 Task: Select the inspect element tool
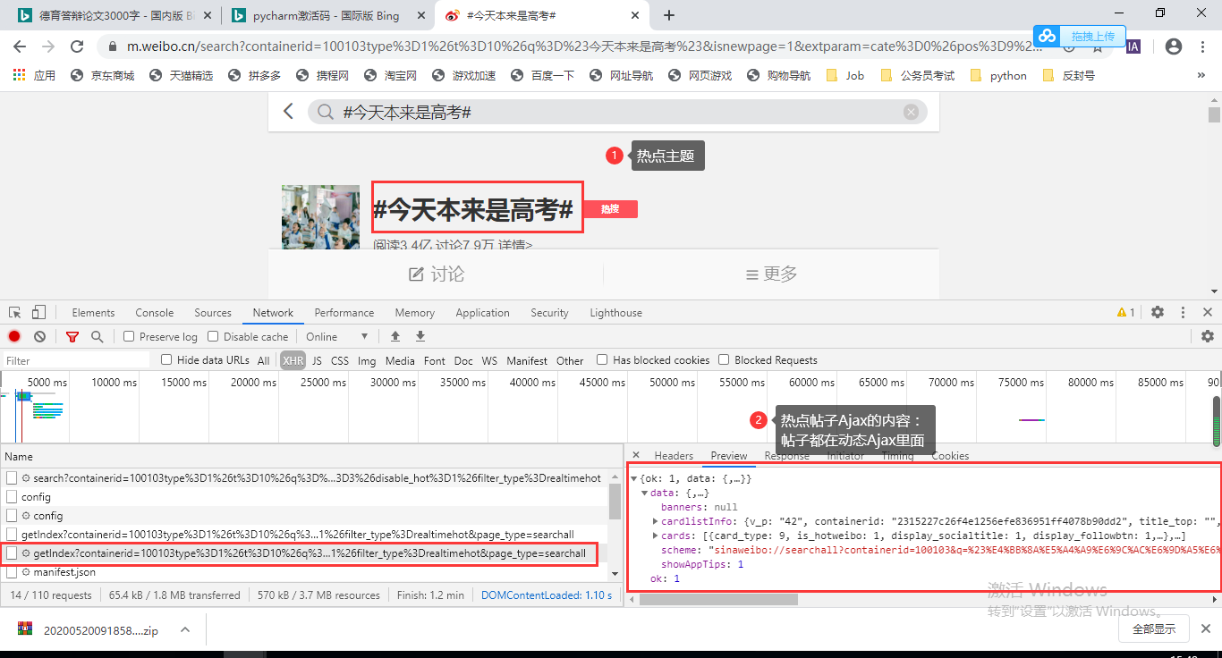point(13,312)
